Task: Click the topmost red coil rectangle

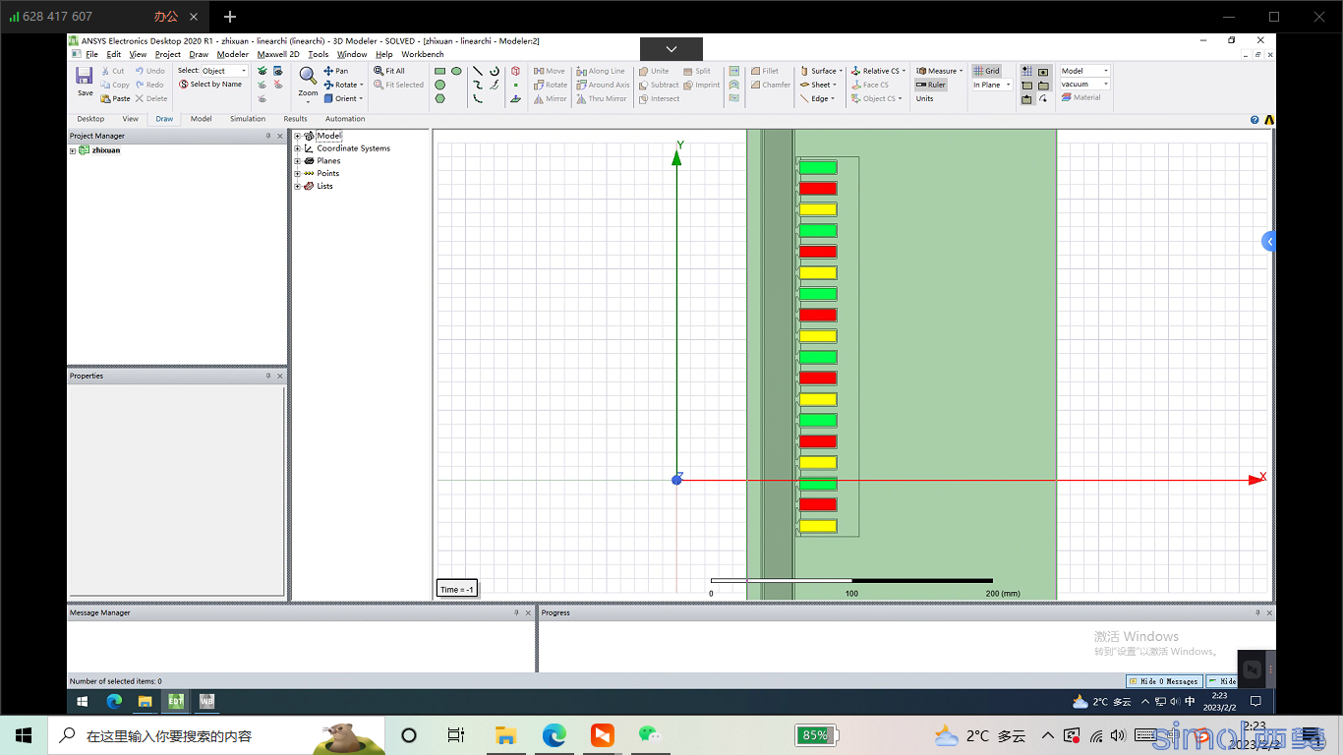Action: [817, 189]
